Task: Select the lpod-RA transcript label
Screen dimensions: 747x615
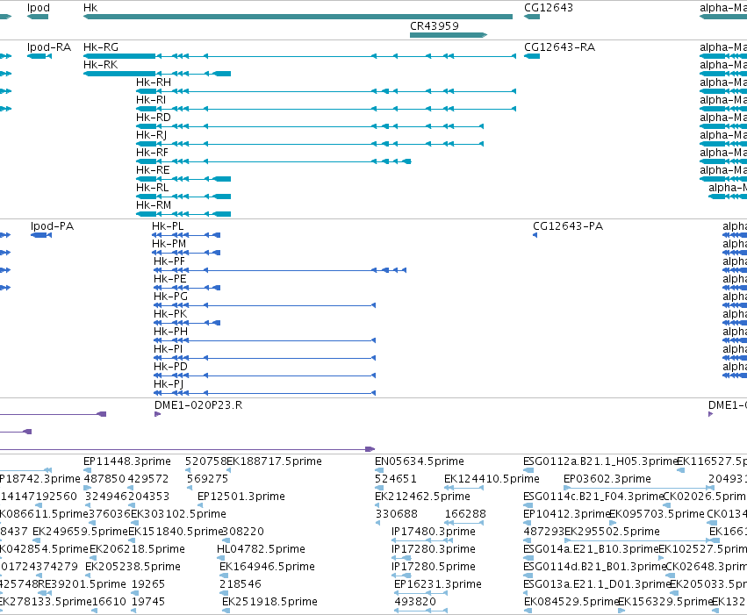Action: tap(49, 47)
